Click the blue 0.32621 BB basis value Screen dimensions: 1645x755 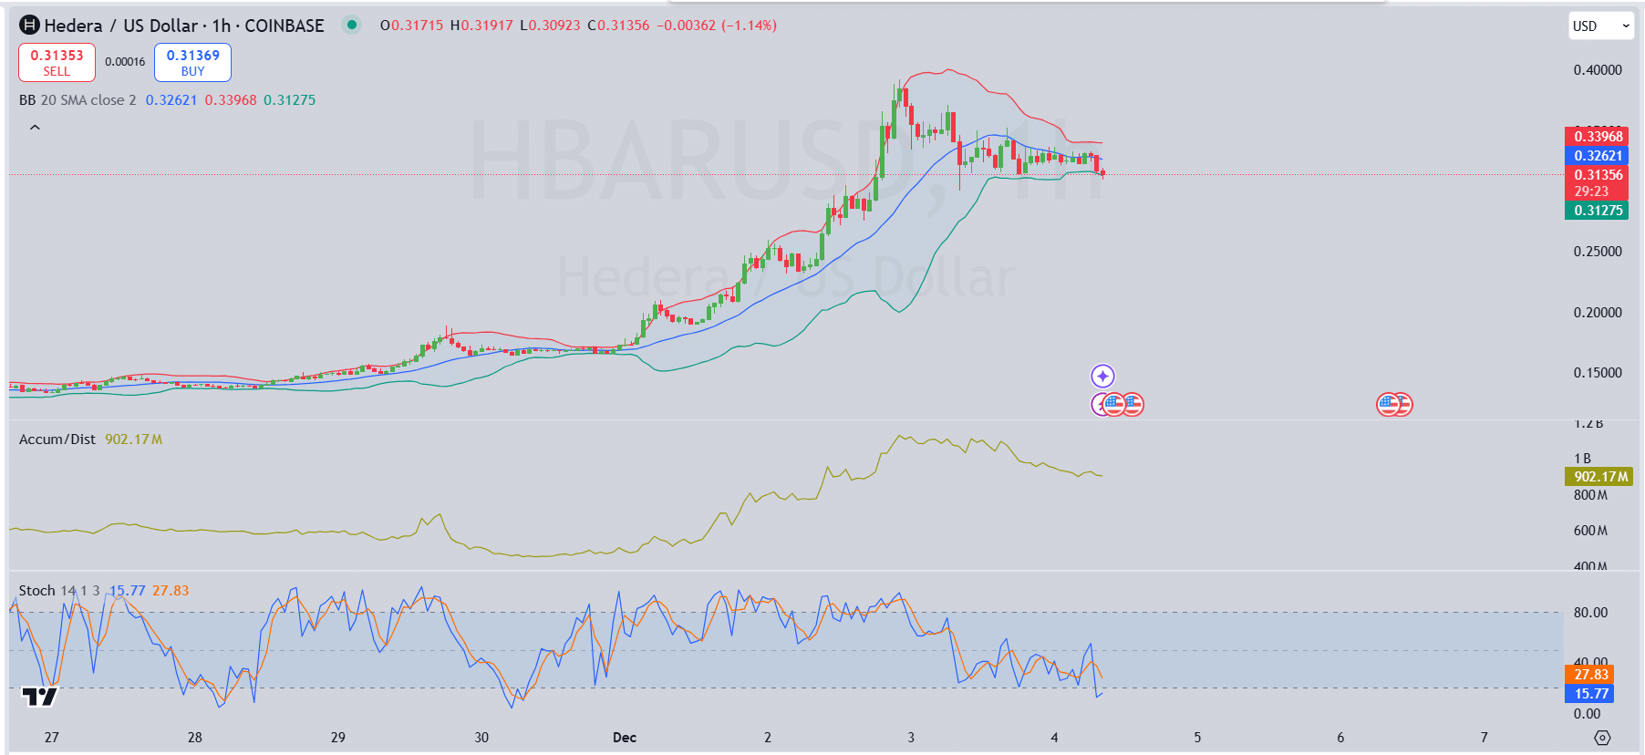(171, 100)
